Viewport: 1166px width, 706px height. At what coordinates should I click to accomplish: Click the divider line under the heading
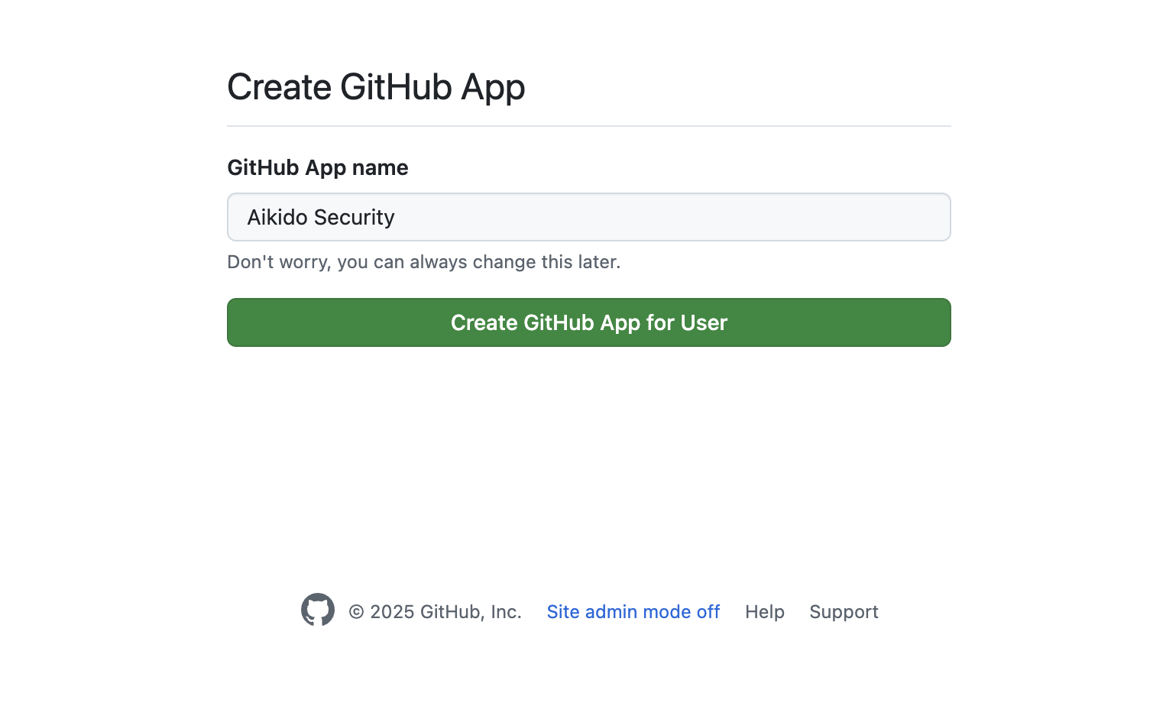[588, 126]
